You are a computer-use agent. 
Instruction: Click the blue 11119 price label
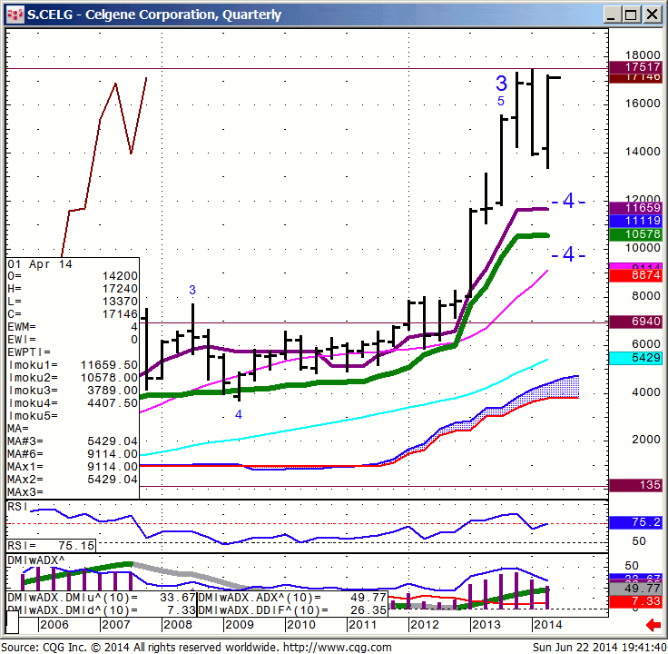(x=635, y=221)
